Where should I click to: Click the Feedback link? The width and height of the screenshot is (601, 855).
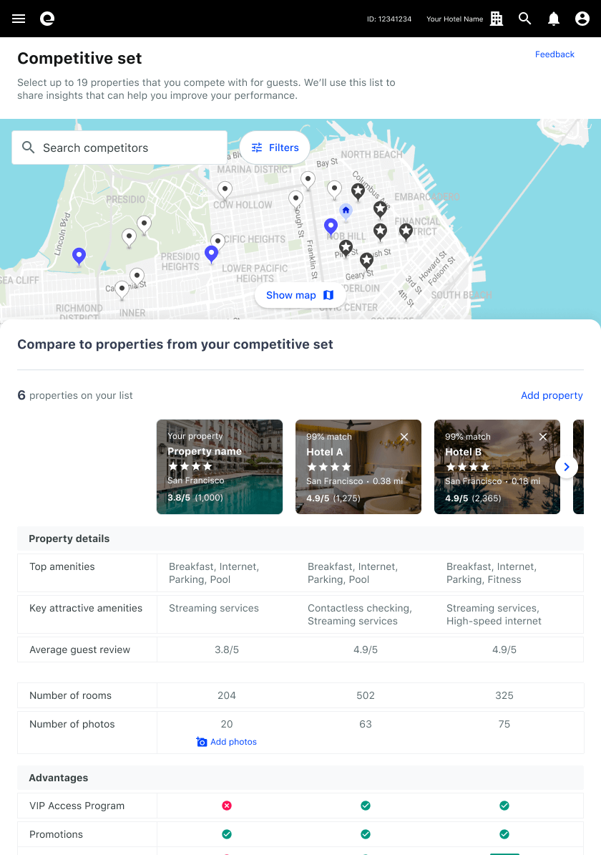554,54
